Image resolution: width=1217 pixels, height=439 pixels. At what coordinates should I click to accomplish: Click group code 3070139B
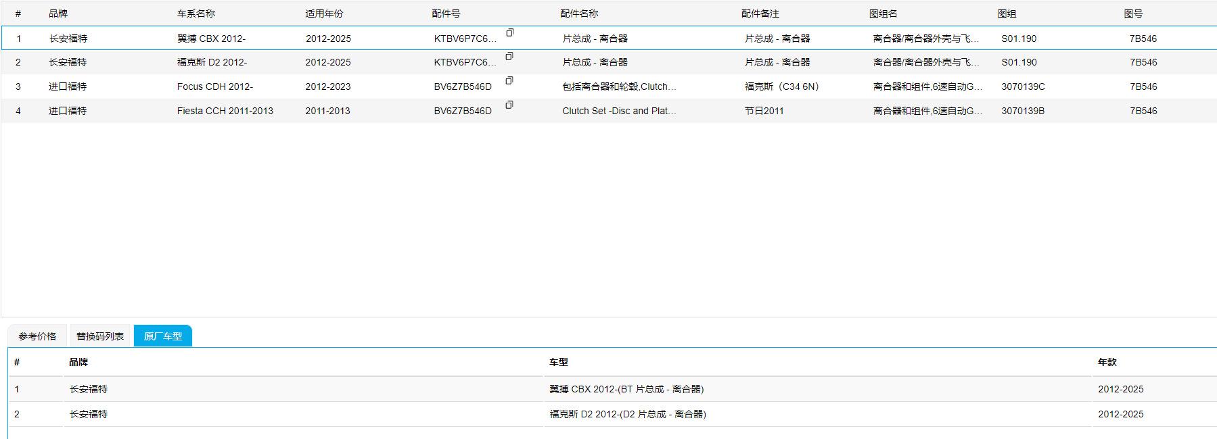[1023, 111]
